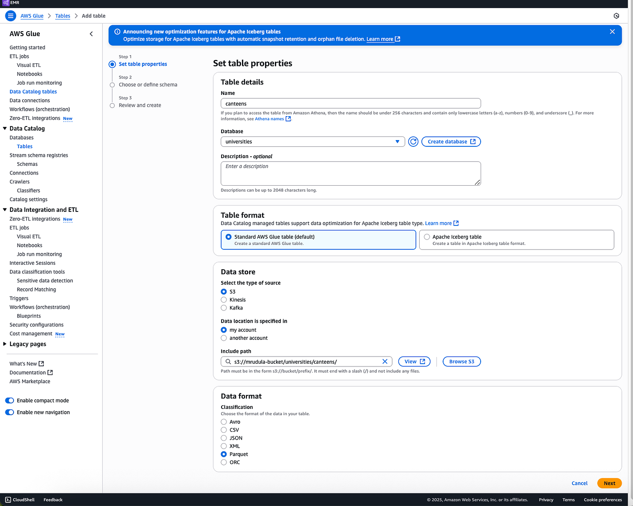Open AWS Marketplace link in sidebar
The width and height of the screenshot is (633, 506).
(x=30, y=382)
